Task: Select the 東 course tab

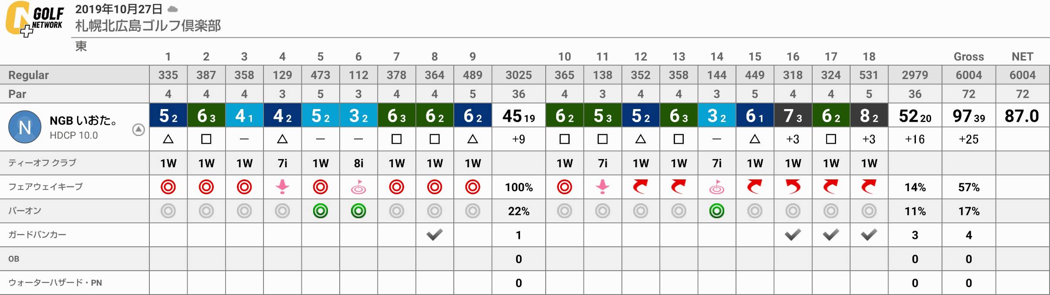Action: pyautogui.click(x=81, y=46)
